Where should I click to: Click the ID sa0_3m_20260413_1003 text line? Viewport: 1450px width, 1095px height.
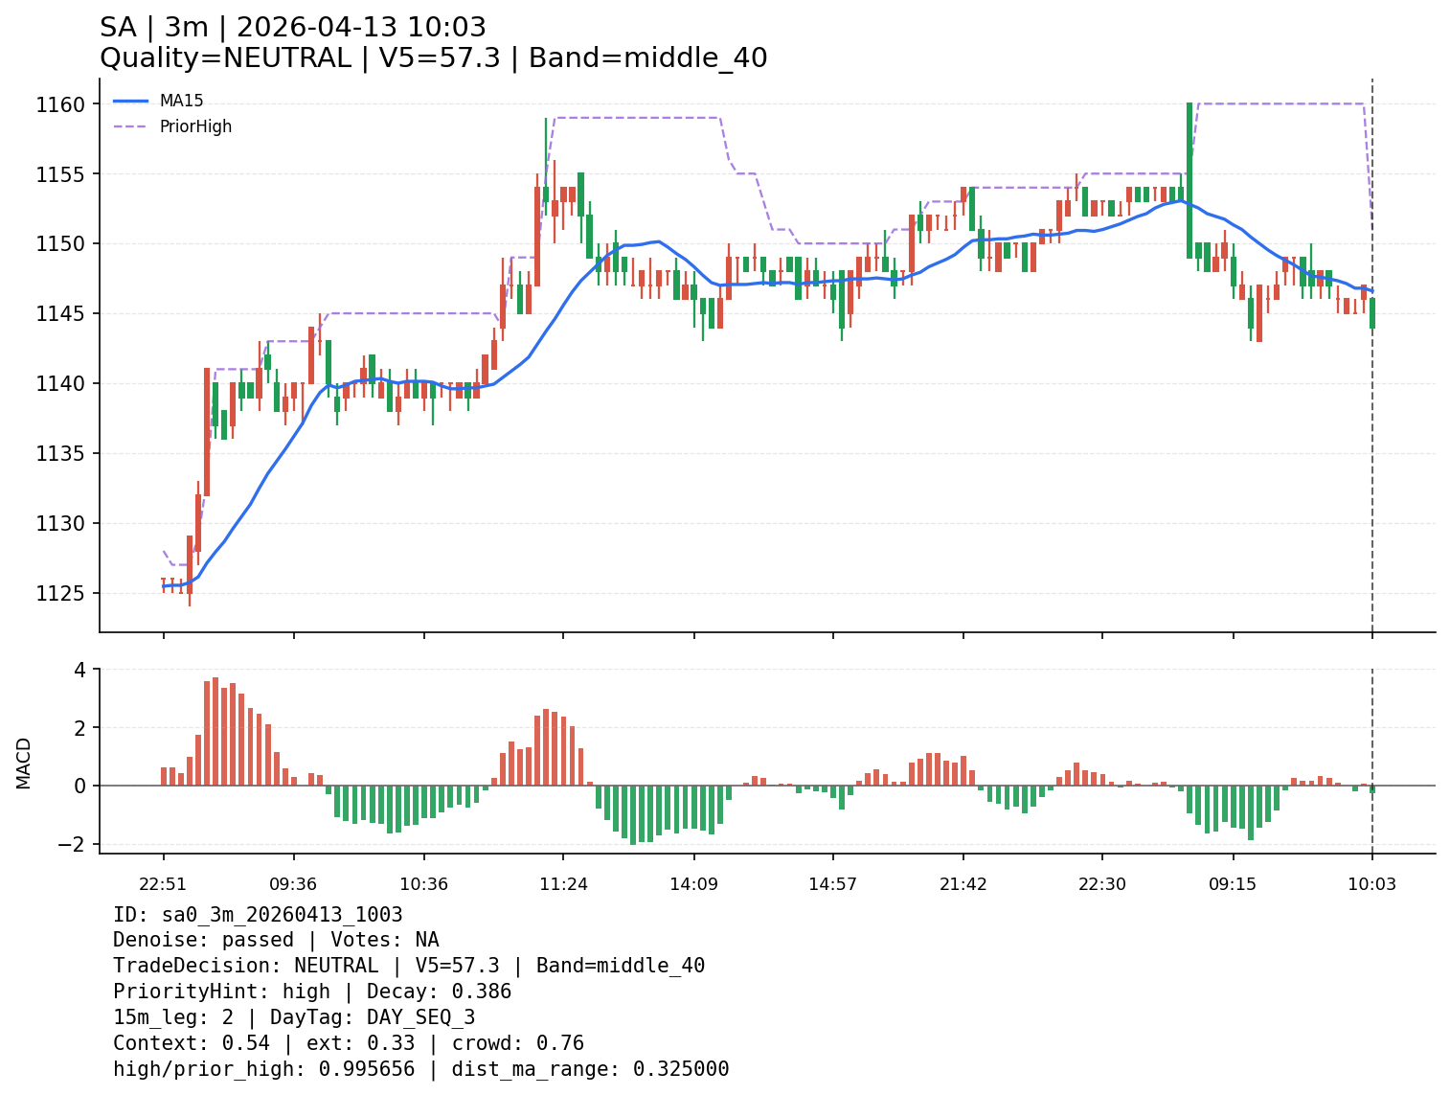click(258, 915)
